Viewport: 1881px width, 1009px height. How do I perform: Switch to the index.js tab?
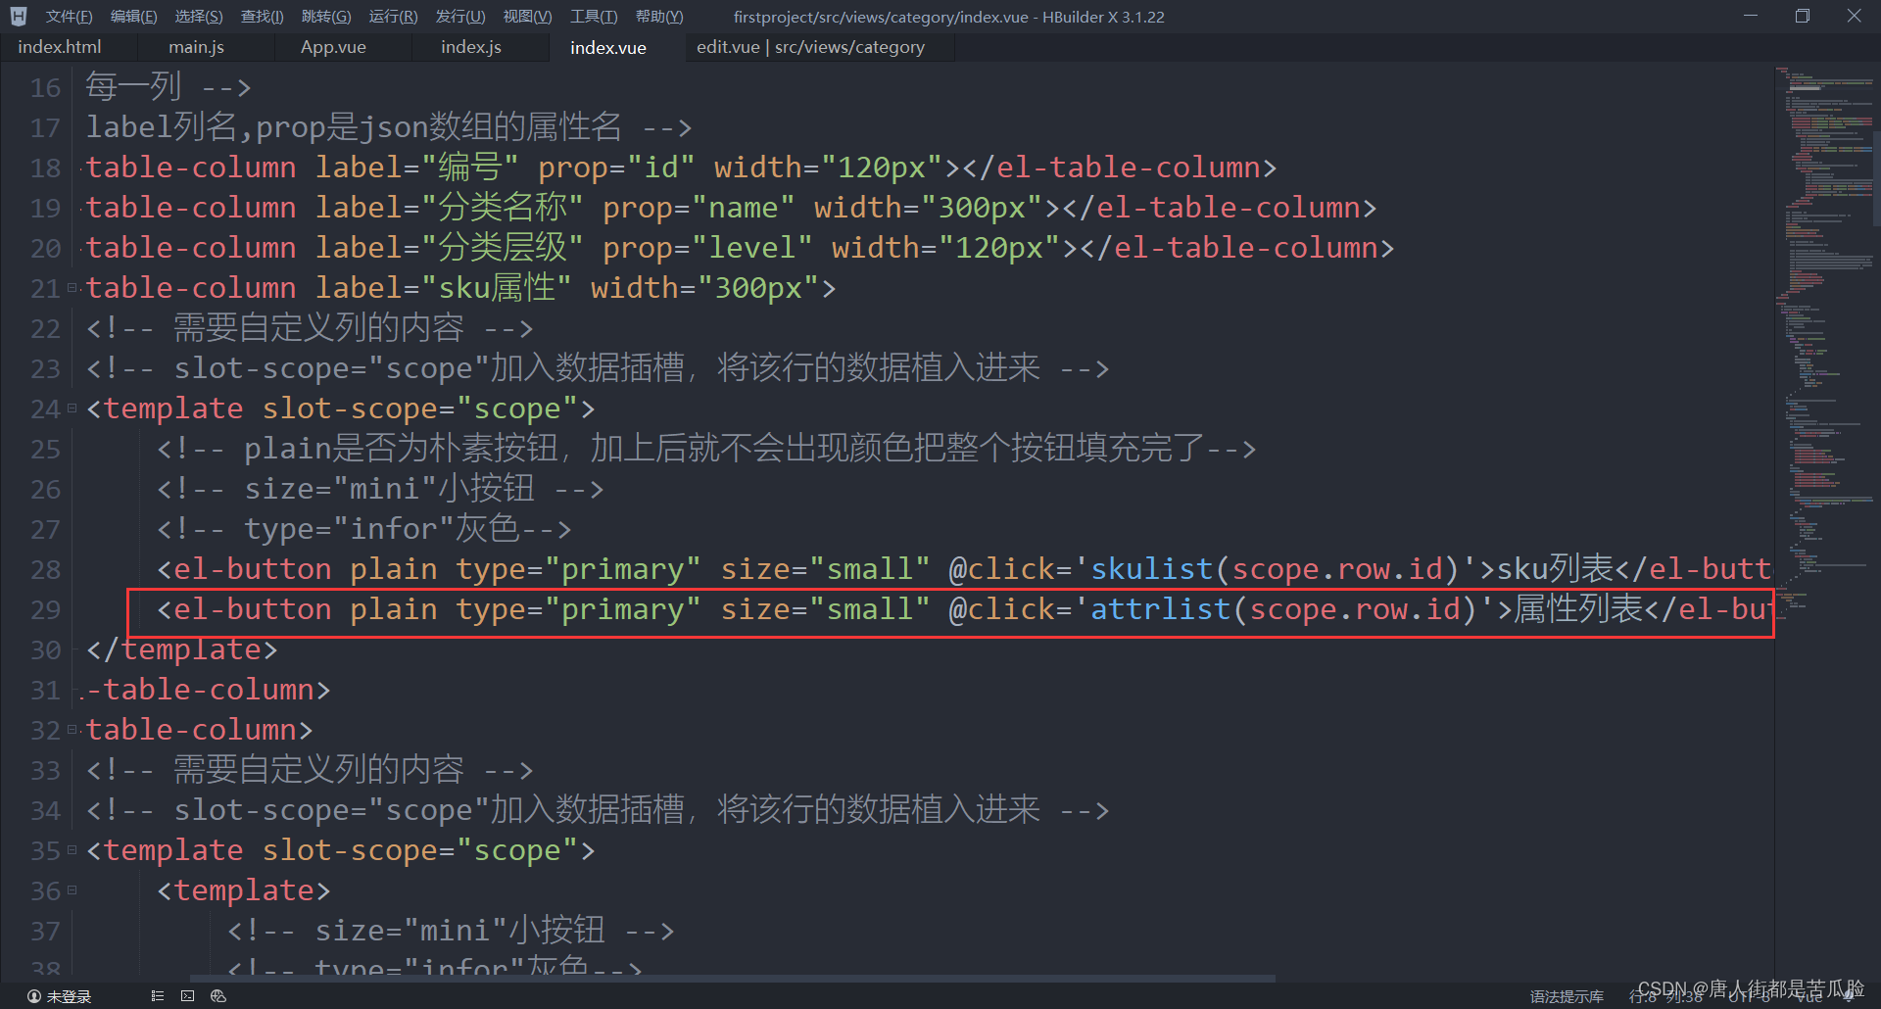471,47
